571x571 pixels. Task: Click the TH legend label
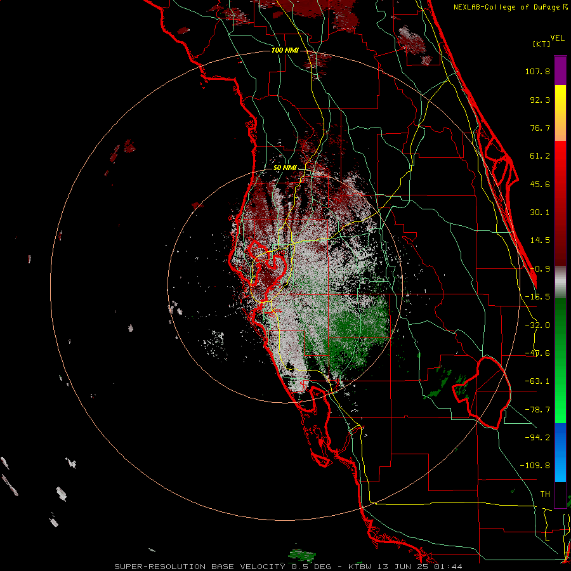tap(545, 494)
